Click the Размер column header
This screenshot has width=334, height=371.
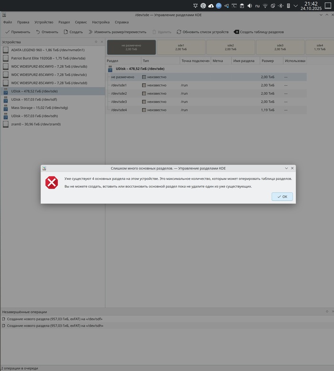click(x=268, y=61)
